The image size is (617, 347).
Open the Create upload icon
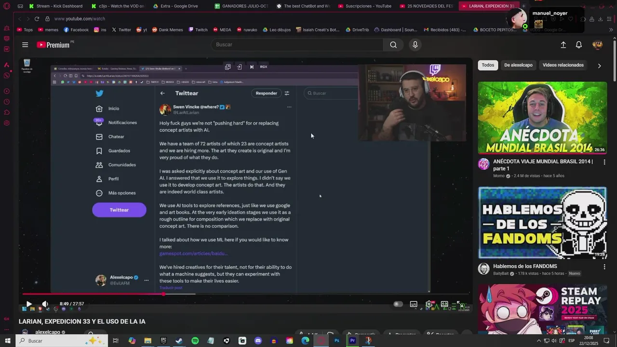563,45
